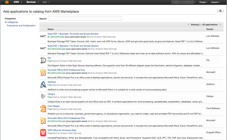Open the AWS menu in navigation bar

coord(18,2)
